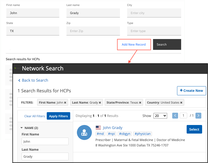Click the United States flag icon
Viewport: 208px width, 163px height.
tap(98, 128)
